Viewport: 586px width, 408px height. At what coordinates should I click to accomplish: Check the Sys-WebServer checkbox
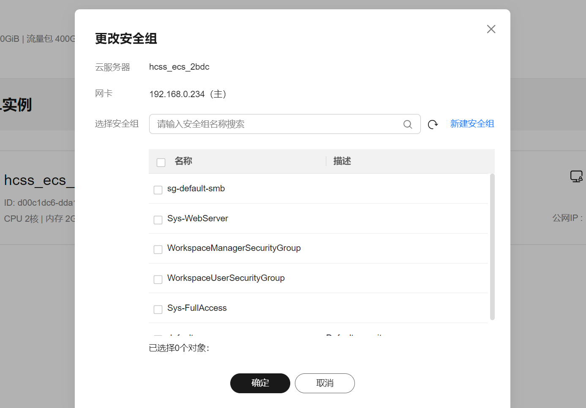coord(158,220)
